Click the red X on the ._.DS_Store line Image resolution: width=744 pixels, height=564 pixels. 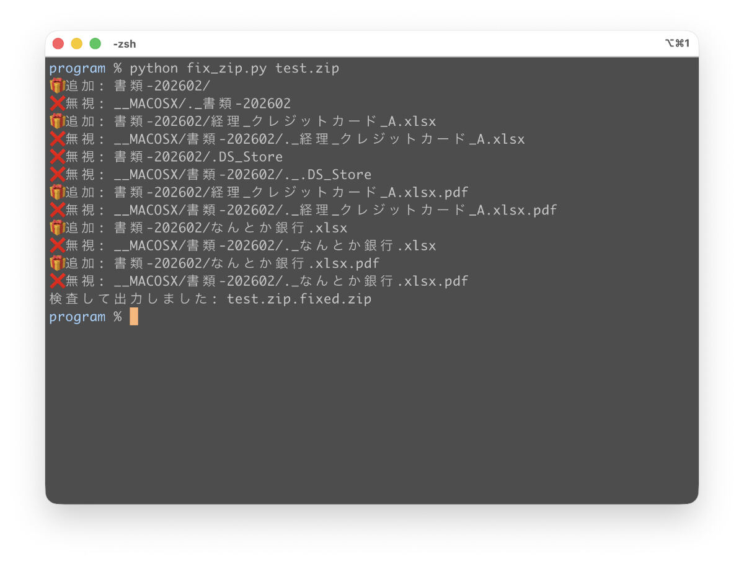57,175
